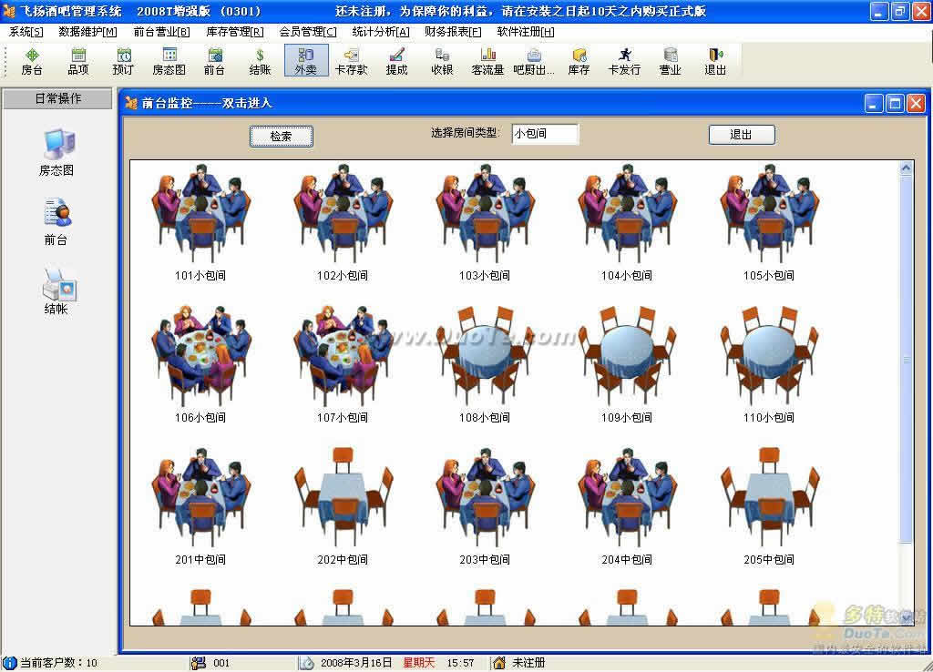Screen dimensions: 933x672
Task: Open the 数据维护[M] menu
Action: point(87,32)
